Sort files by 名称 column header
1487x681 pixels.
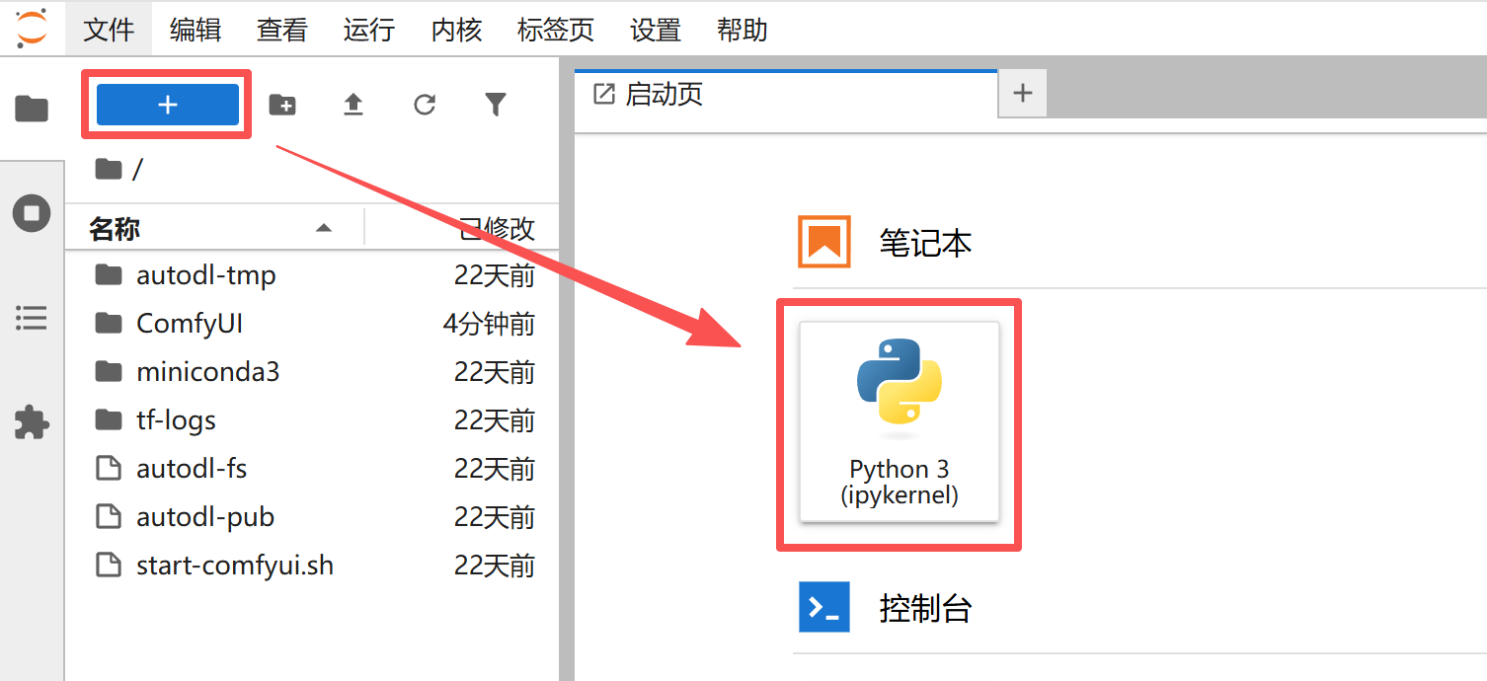point(214,229)
